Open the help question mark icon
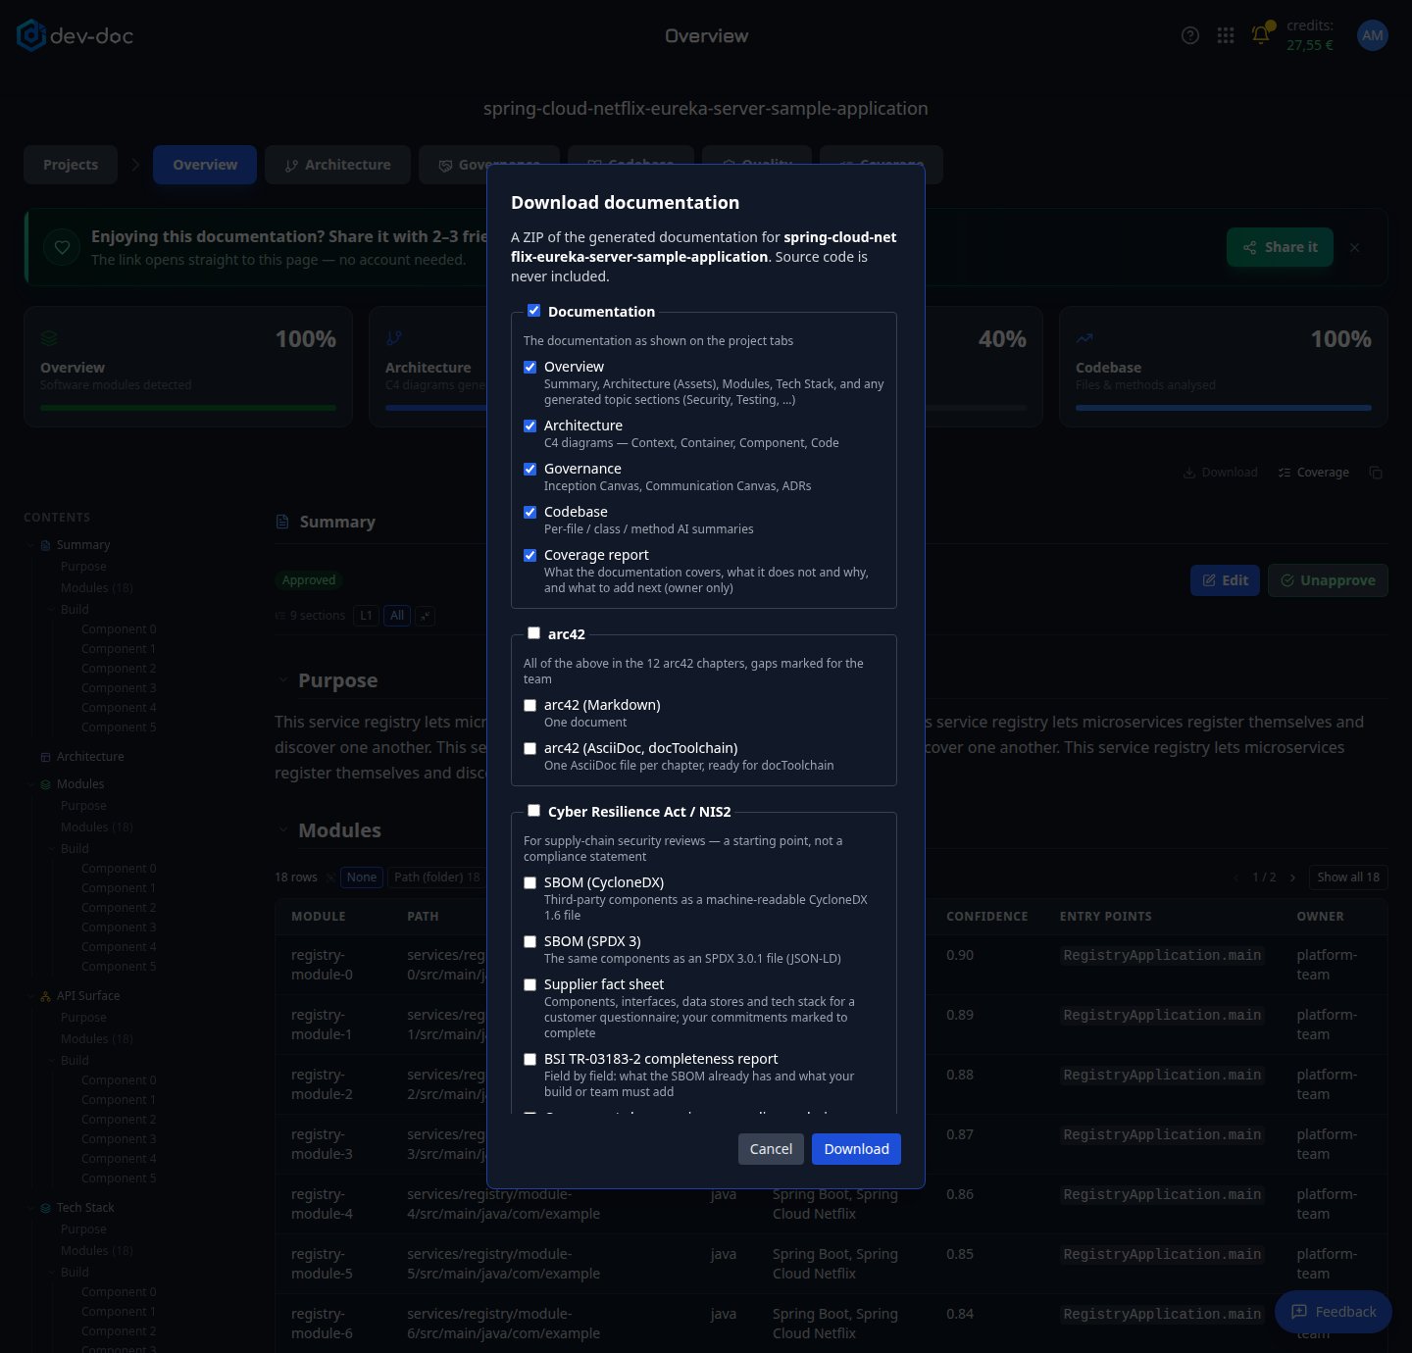Screen dimensions: 1412x1353 pos(1190,35)
